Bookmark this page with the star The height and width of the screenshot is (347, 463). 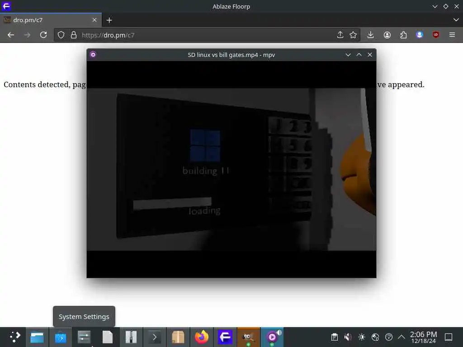(353, 35)
